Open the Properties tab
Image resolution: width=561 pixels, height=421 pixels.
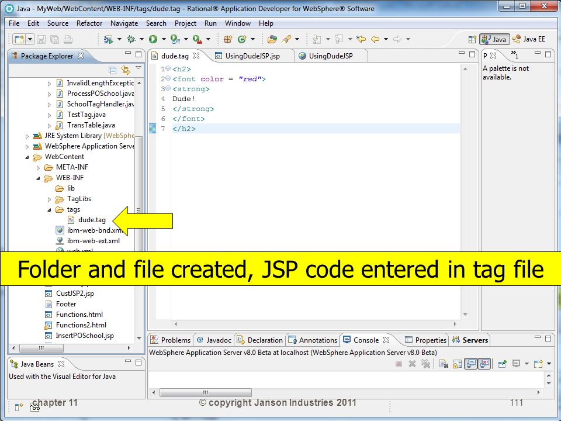(x=426, y=340)
